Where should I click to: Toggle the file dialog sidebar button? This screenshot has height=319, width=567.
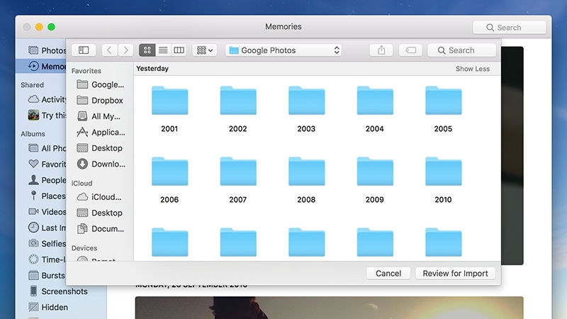84,50
